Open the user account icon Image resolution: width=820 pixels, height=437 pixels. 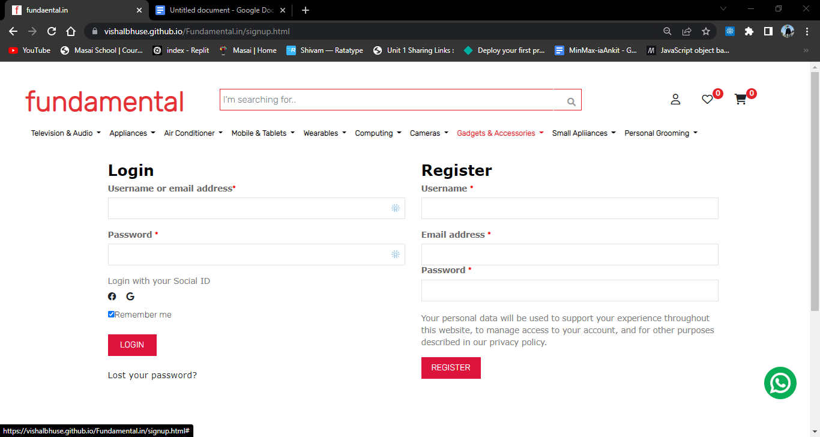pos(675,100)
